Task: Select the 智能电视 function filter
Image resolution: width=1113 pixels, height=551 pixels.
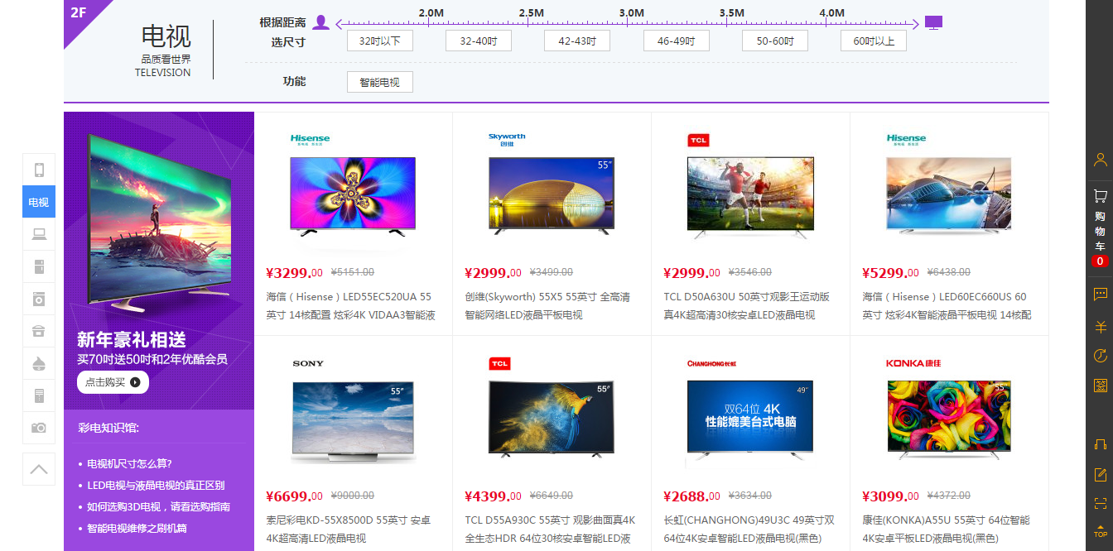Action: tap(380, 82)
